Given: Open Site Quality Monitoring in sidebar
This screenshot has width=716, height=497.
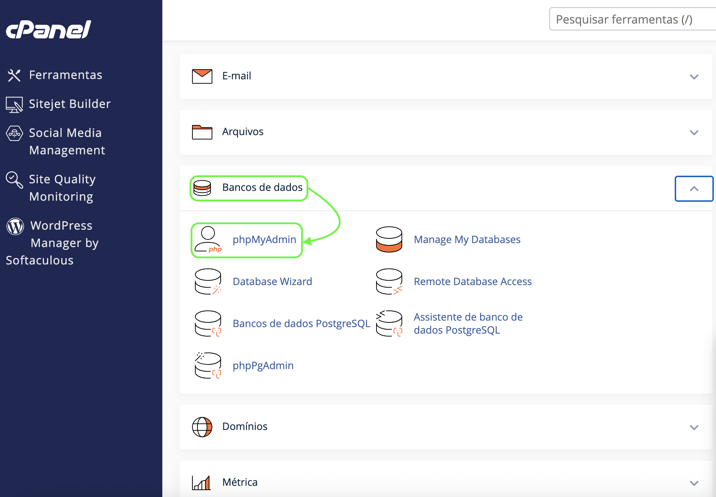Looking at the screenshot, I should (62, 188).
